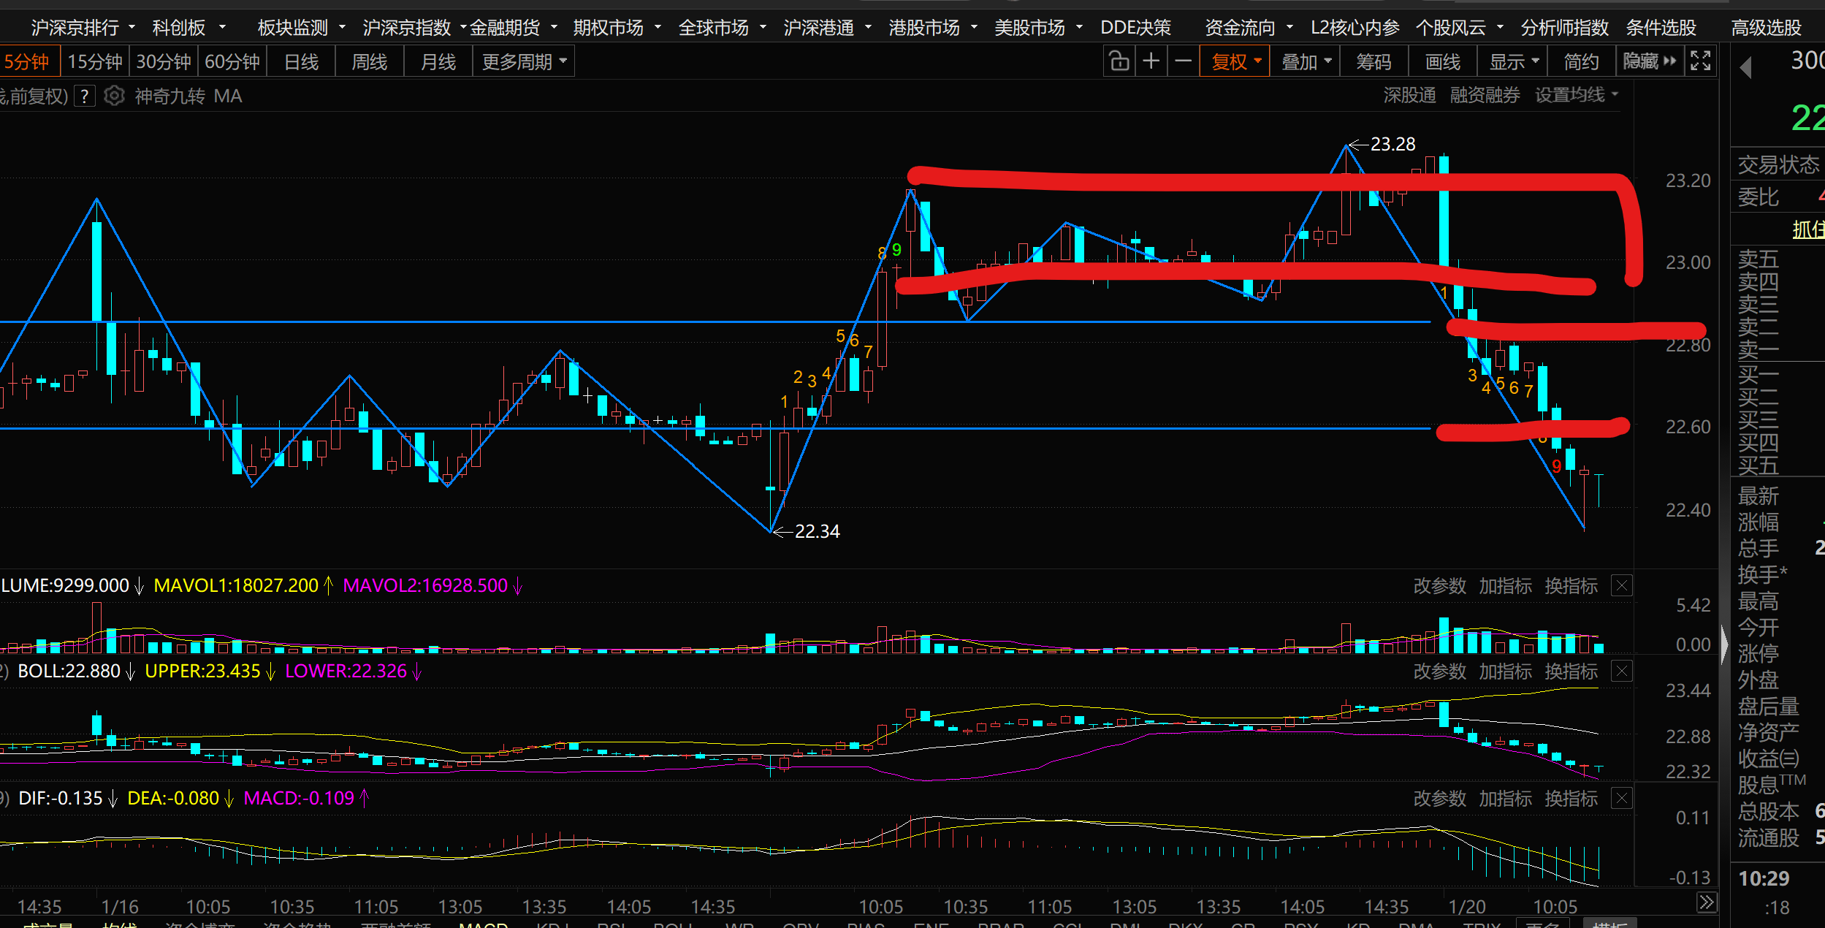
Task: Toggle the 简约 simple mode
Action: (1581, 62)
